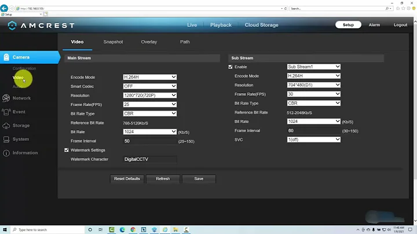Open Main Stream Bit Rate Type dropdown
Viewport: 417px width, 234px height.
click(x=150, y=114)
